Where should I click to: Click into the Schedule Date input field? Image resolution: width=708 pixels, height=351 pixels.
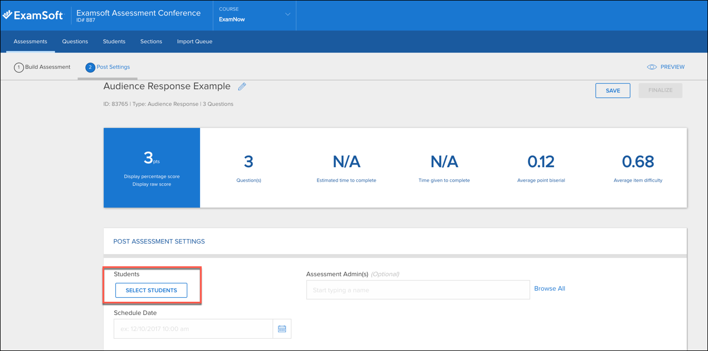193,329
